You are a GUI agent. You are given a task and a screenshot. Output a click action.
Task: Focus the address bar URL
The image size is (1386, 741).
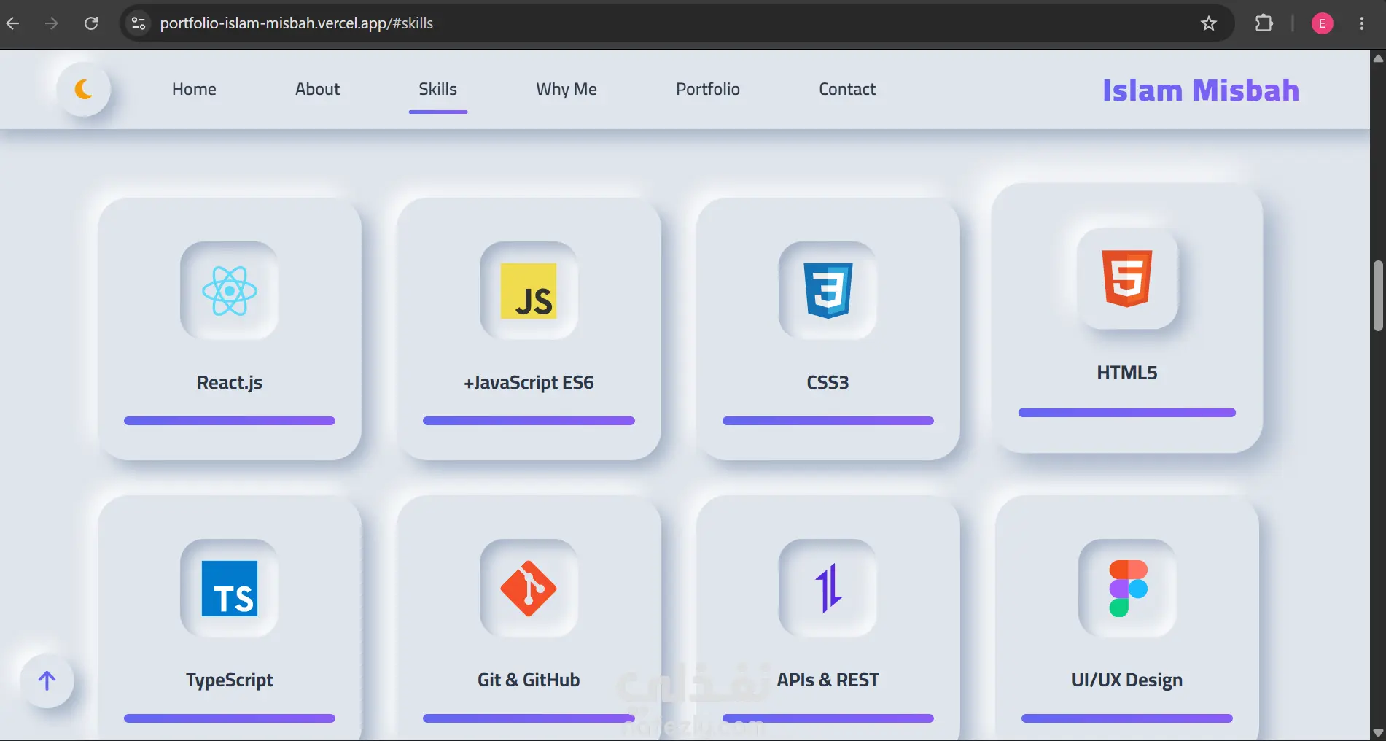[297, 23]
